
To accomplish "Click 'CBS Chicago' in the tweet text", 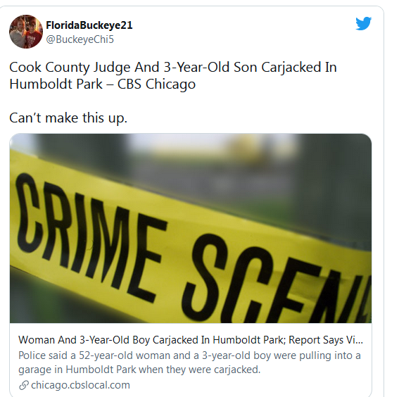I will tap(156, 84).
